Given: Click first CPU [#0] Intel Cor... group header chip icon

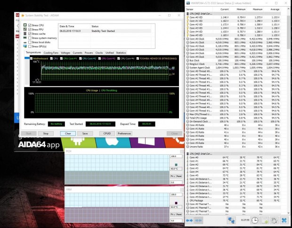Looking at the screenshot, I should point(188,14).
